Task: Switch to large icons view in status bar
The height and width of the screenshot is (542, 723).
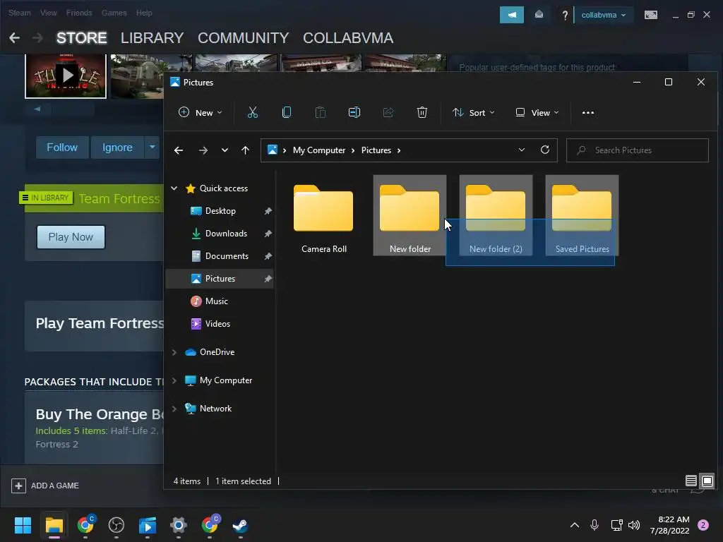Action: [707, 481]
